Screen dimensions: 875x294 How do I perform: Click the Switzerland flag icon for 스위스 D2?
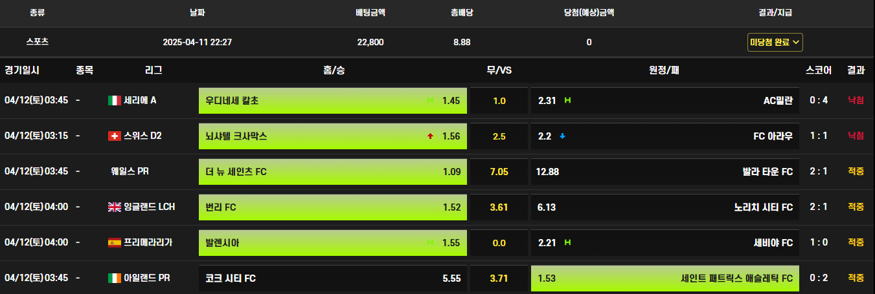click(114, 136)
